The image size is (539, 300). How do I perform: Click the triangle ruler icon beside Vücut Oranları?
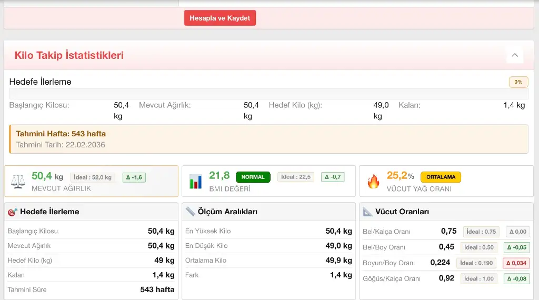(367, 212)
